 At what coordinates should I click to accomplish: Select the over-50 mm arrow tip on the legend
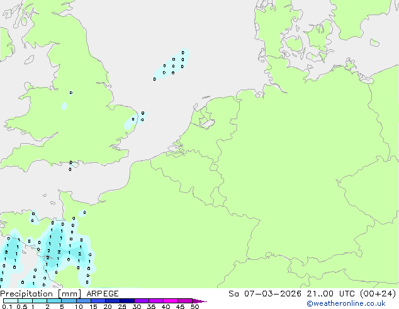tap(199, 301)
